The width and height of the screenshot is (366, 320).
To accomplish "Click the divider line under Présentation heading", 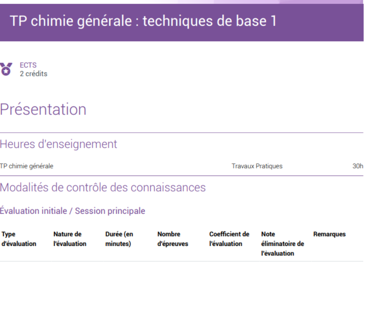I will 182,133.
